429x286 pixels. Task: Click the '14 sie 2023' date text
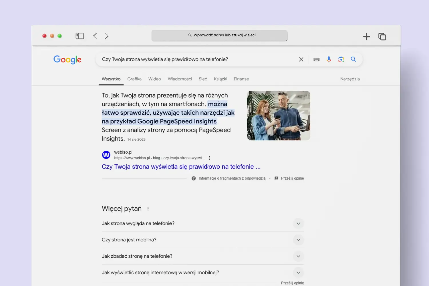(136, 140)
